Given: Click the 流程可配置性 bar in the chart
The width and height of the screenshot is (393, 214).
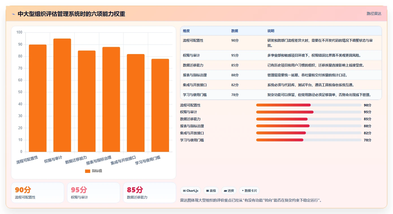Looking at the screenshot, I should 38,98.
